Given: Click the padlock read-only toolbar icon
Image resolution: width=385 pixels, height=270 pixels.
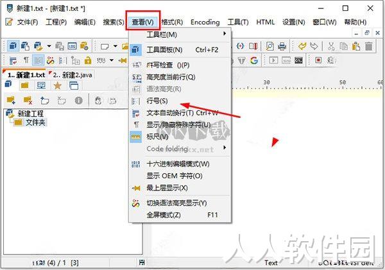Looking at the screenshot, I should pos(88,60).
